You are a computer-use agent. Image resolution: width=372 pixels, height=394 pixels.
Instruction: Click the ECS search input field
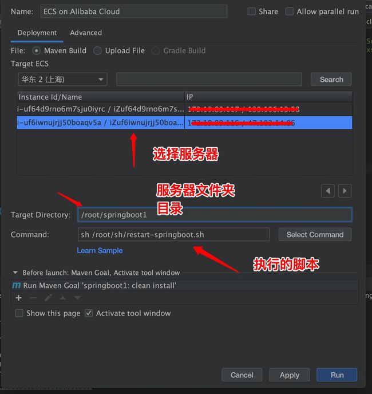pyautogui.click(x=209, y=80)
